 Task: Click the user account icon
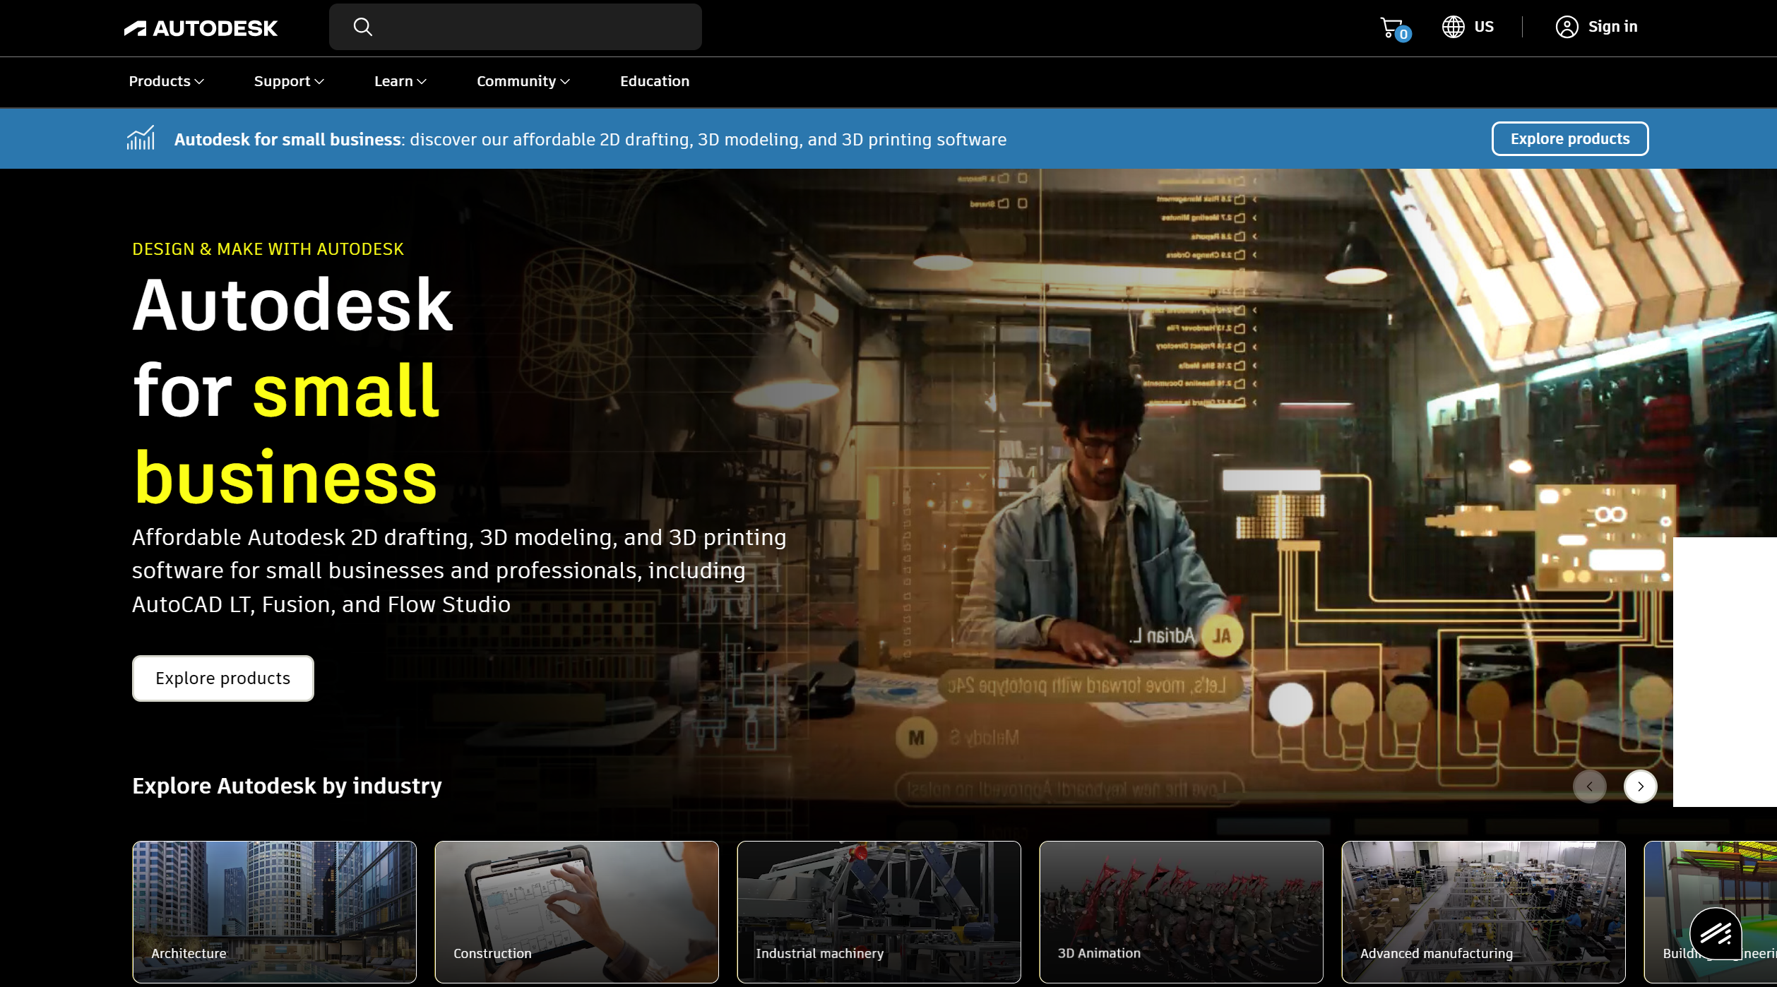[1567, 27]
